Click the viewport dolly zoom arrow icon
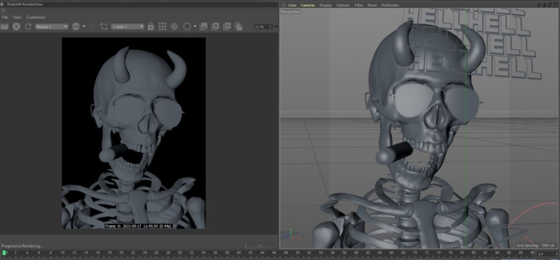Screen dimensions: 560x260 (x=544, y=5)
